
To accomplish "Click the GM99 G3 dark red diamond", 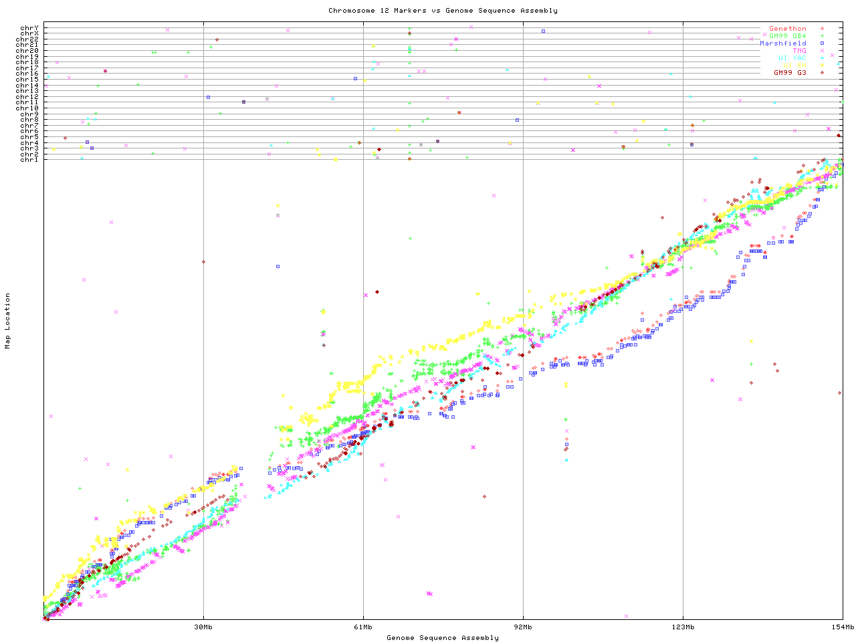I will point(822,72).
